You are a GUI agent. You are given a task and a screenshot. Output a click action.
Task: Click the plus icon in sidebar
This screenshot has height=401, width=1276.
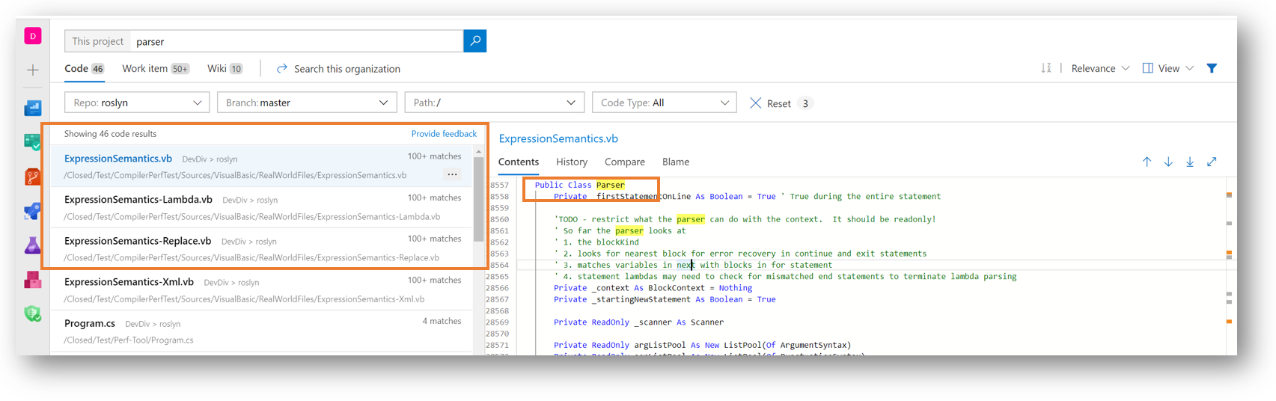[x=33, y=70]
